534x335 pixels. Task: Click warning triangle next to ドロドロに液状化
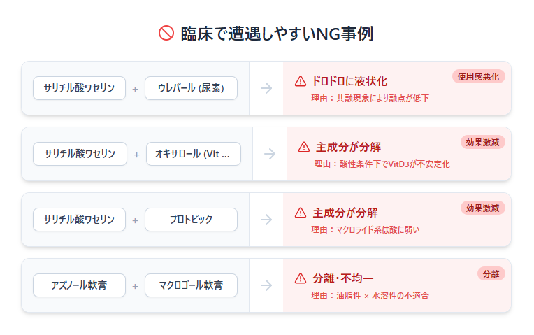click(x=301, y=81)
